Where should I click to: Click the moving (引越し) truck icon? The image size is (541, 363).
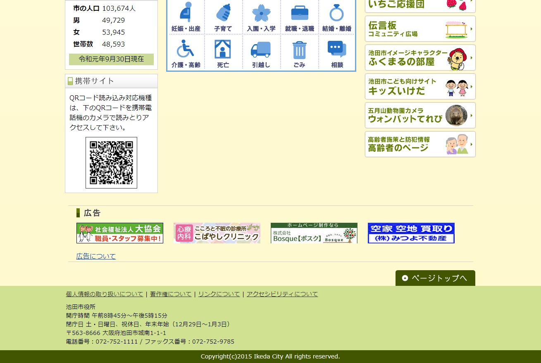pos(261,53)
